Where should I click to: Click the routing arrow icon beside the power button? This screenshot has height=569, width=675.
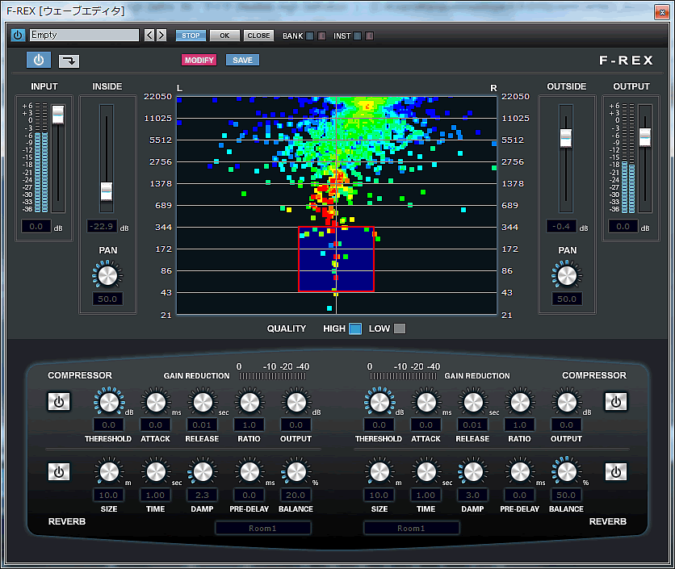[68, 60]
